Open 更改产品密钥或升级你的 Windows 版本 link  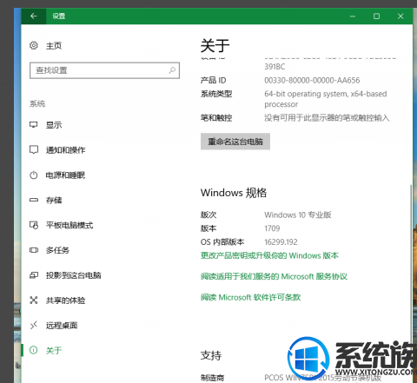coord(269,255)
